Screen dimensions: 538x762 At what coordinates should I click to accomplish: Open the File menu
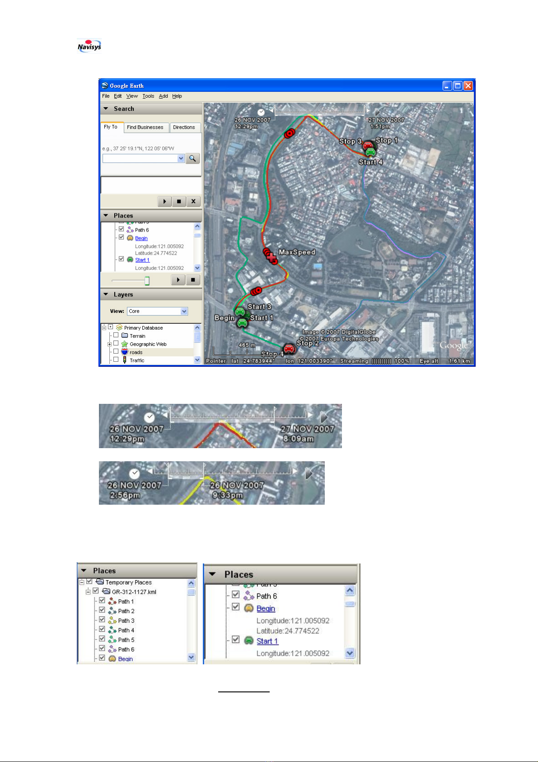pos(106,96)
